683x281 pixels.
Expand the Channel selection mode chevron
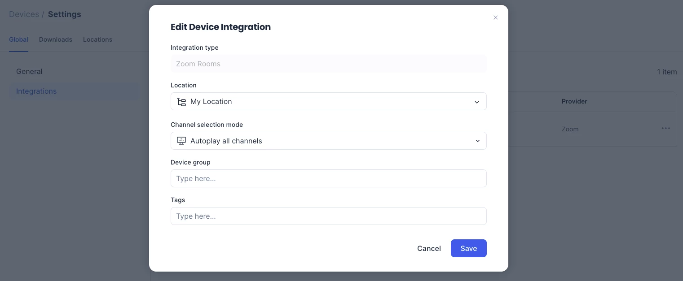(x=477, y=141)
